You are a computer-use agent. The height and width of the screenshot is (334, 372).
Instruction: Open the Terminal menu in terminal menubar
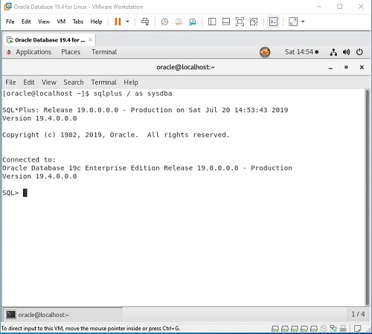pos(103,83)
